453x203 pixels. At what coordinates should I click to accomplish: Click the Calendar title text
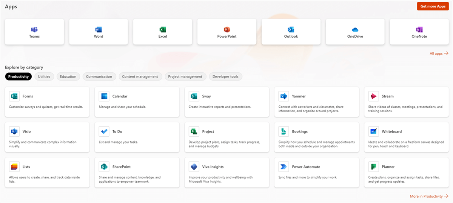[120, 96]
